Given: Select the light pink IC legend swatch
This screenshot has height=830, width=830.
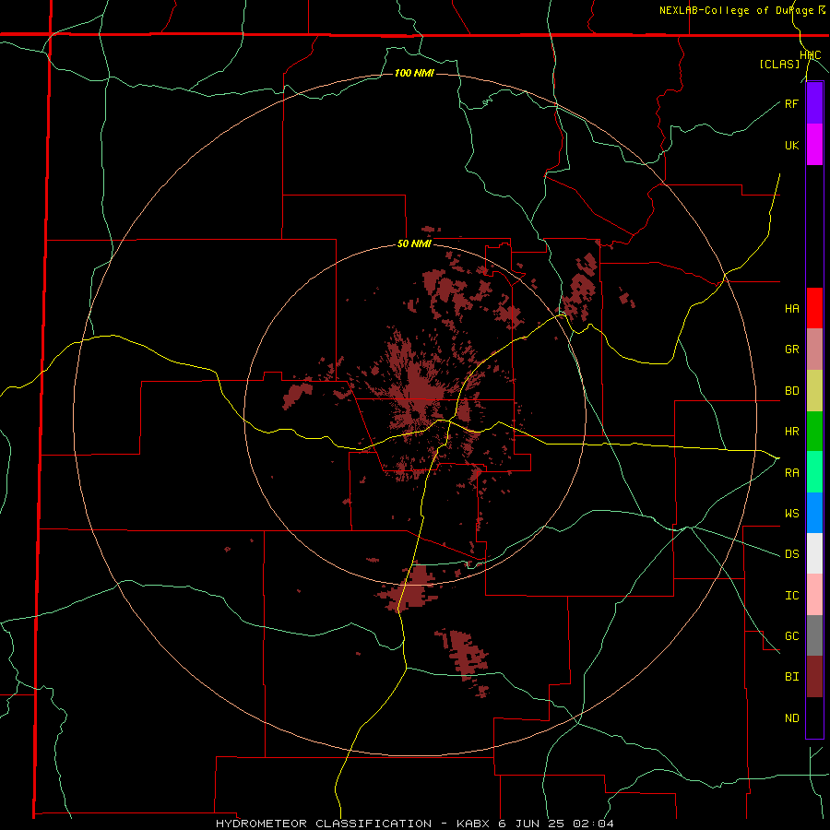Looking at the screenshot, I should (x=814, y=595).
